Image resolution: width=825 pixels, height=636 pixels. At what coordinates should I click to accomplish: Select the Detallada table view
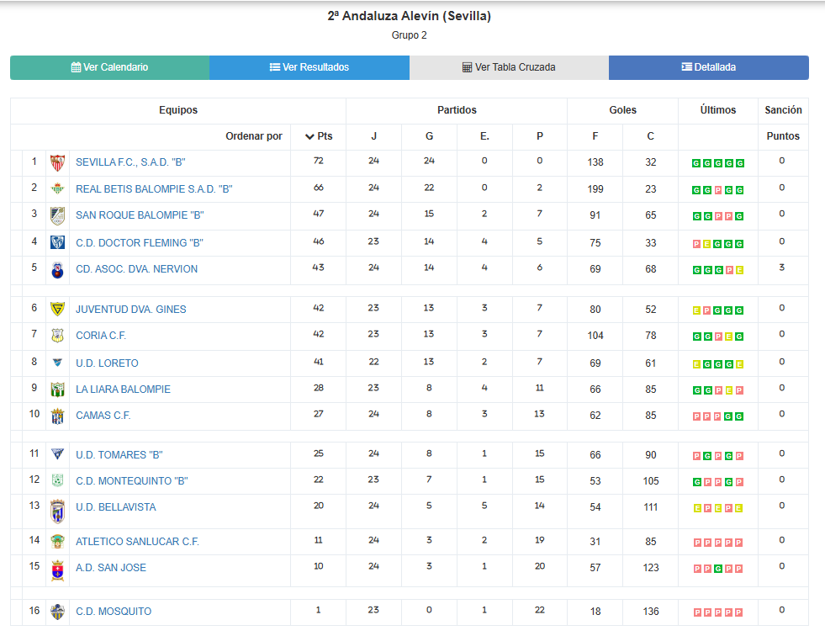coord(709,67)
